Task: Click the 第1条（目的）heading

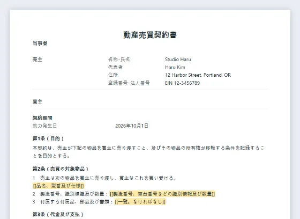Action: tap(48, 138)
